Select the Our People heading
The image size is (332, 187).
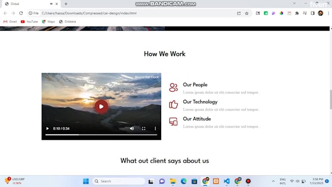(x=195, y=85)
